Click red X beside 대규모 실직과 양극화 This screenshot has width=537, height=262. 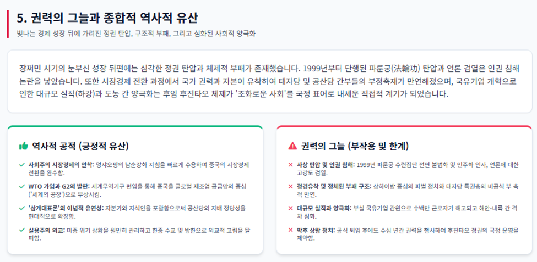[291, 208]
